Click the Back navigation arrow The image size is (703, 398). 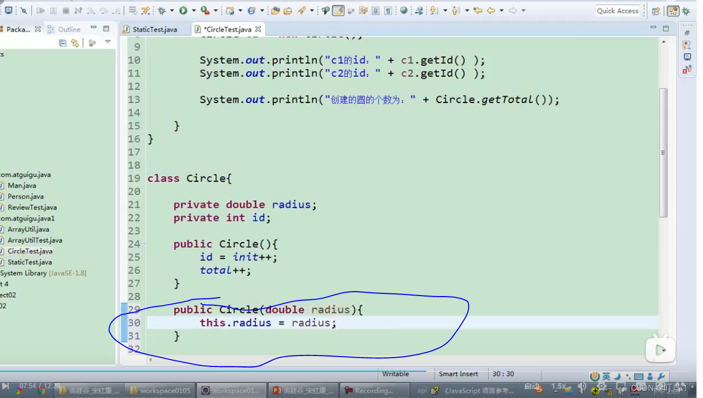pyautogui.click(x=491, y=10)
